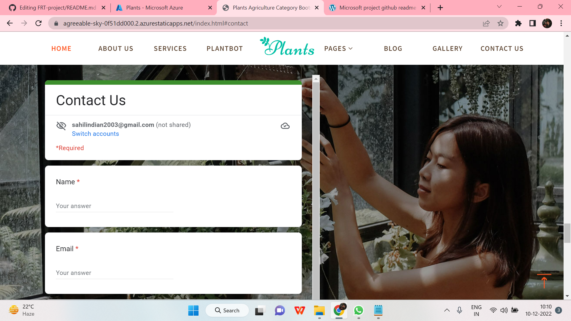Viewport: 571px width, 321px height.
Task: Open the PLANTBOT menu item
Action: click(x=225, y=48)
